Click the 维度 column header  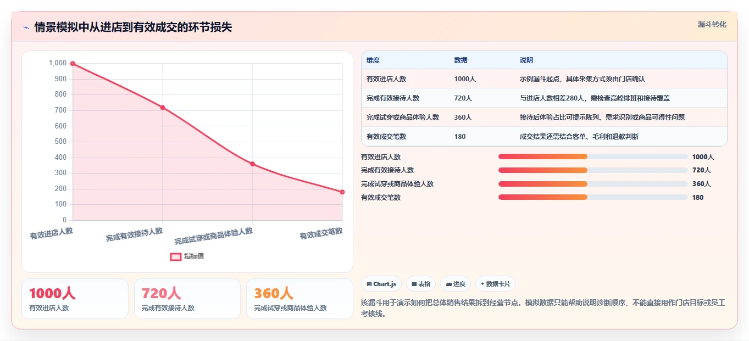pyautogui.click(x=373, y=60)
